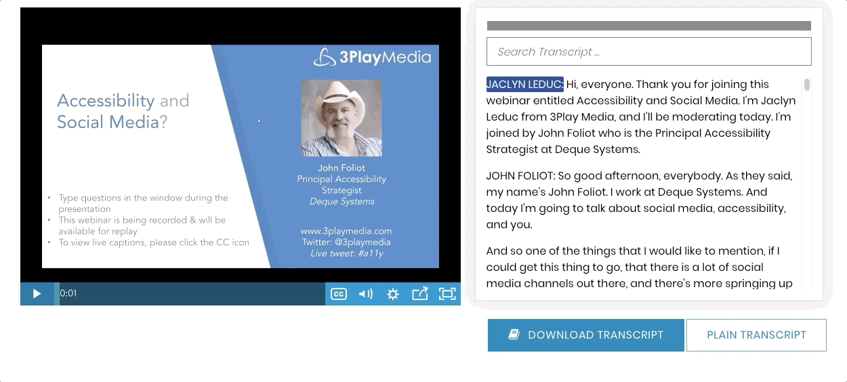
Task: Click 'Deque Systems' text under John Foliot
Action: click(342, 201)
